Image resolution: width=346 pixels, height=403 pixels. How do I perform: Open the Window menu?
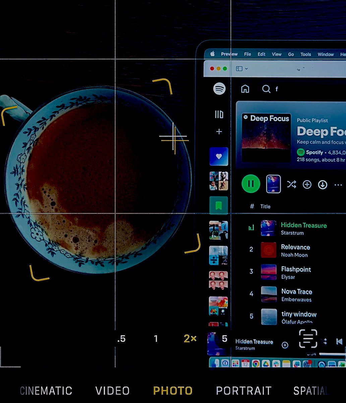pyautogui.click(x=326, y=54)
